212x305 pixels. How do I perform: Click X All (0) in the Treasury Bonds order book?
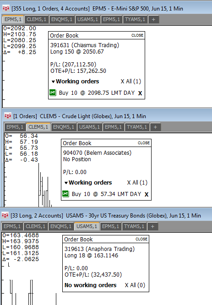(135, 285)
